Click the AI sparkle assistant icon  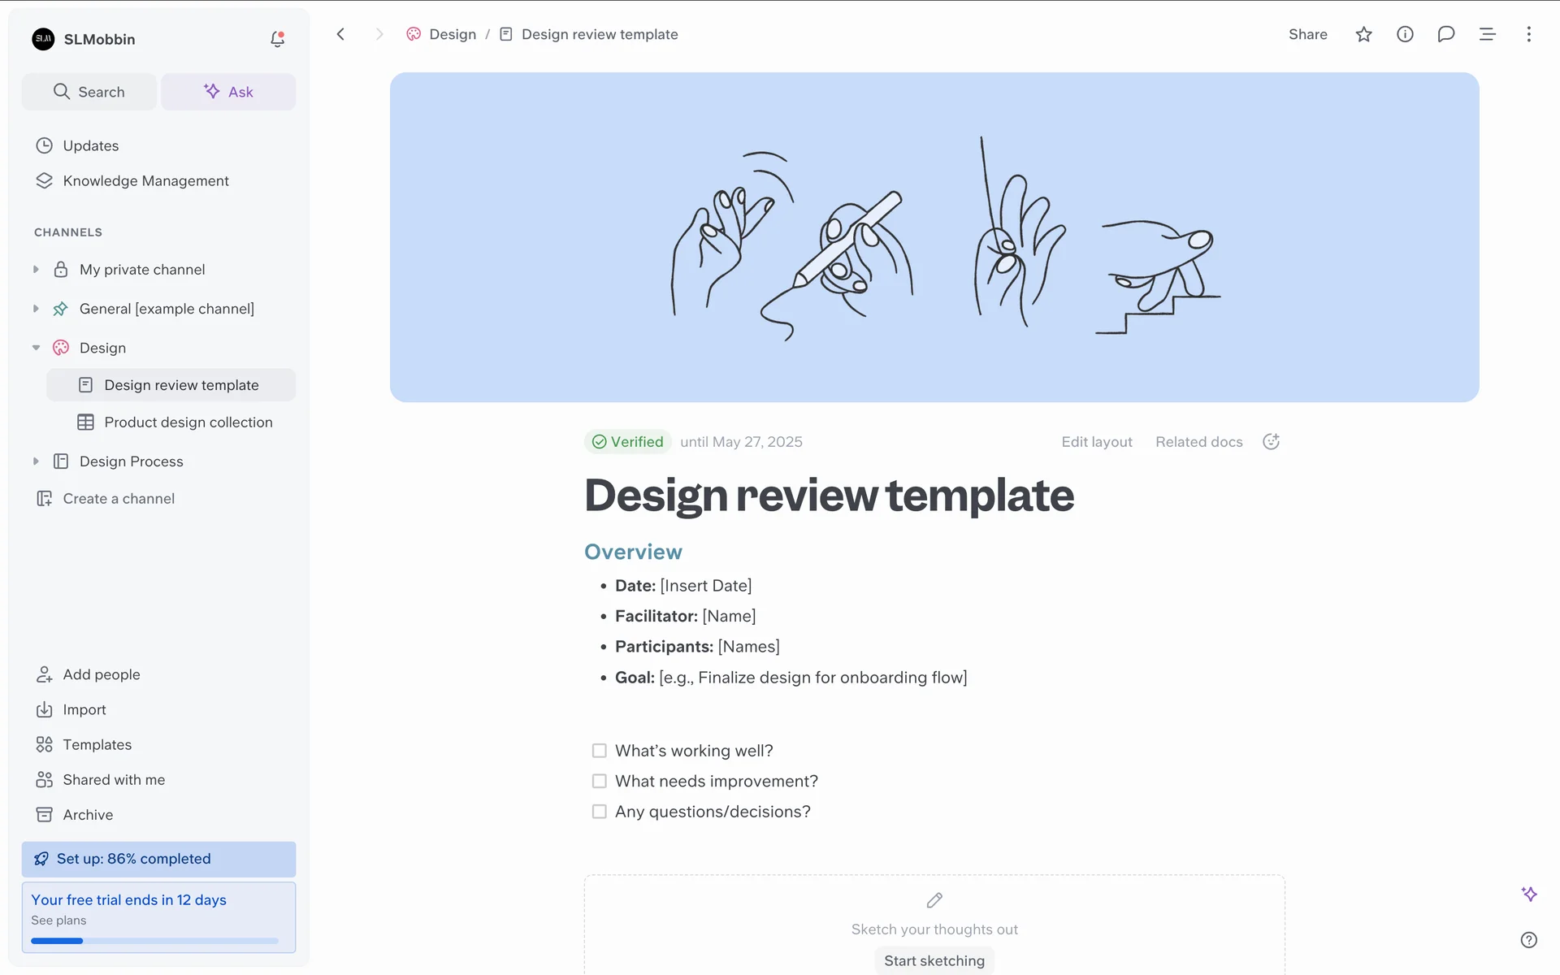(x=1528, y=894)
